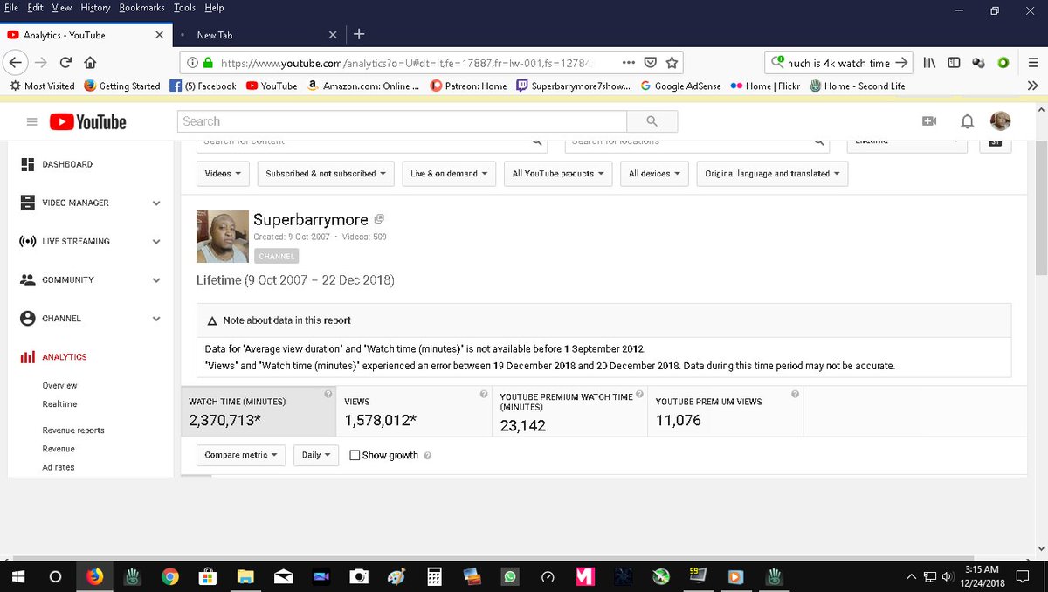Bookmark this page with the star
The image size is (1048, 592).
click(672, 63)
